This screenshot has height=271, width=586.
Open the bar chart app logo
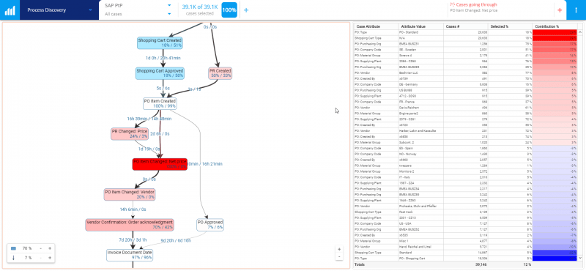[x=10, y=10]
